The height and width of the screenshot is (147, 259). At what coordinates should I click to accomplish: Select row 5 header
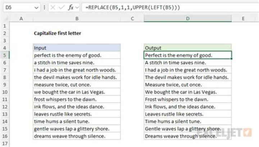[x=5, y=55]
